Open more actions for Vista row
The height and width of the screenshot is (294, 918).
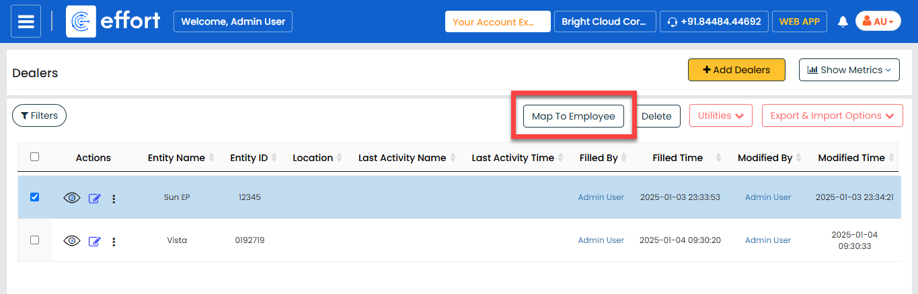114,242
